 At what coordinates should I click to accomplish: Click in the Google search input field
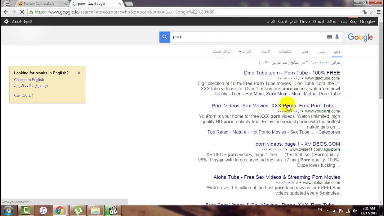[x=248, y=37]
